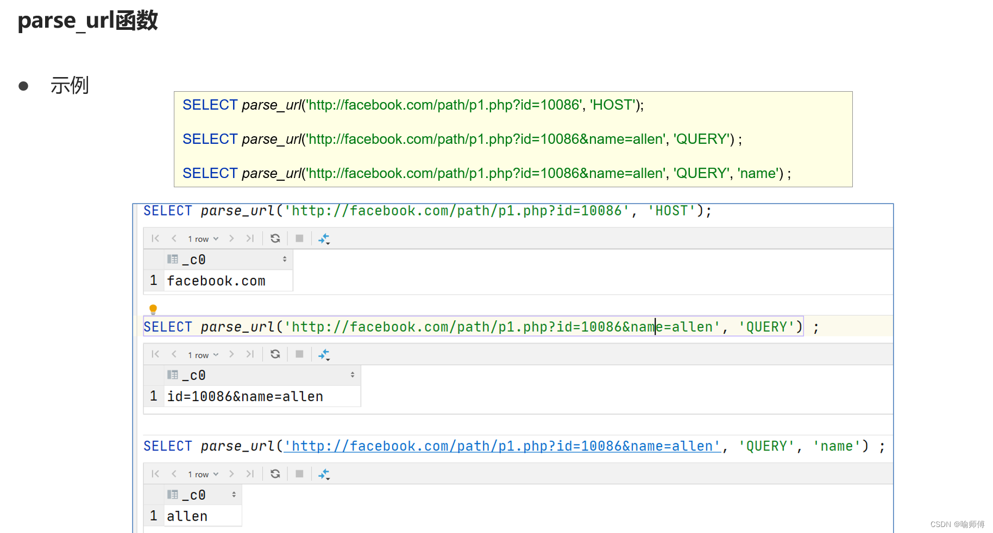Select row number 1 beside id=10086&name=allen
Viewport: 993px width, 533px height.
tap(154, 396)
